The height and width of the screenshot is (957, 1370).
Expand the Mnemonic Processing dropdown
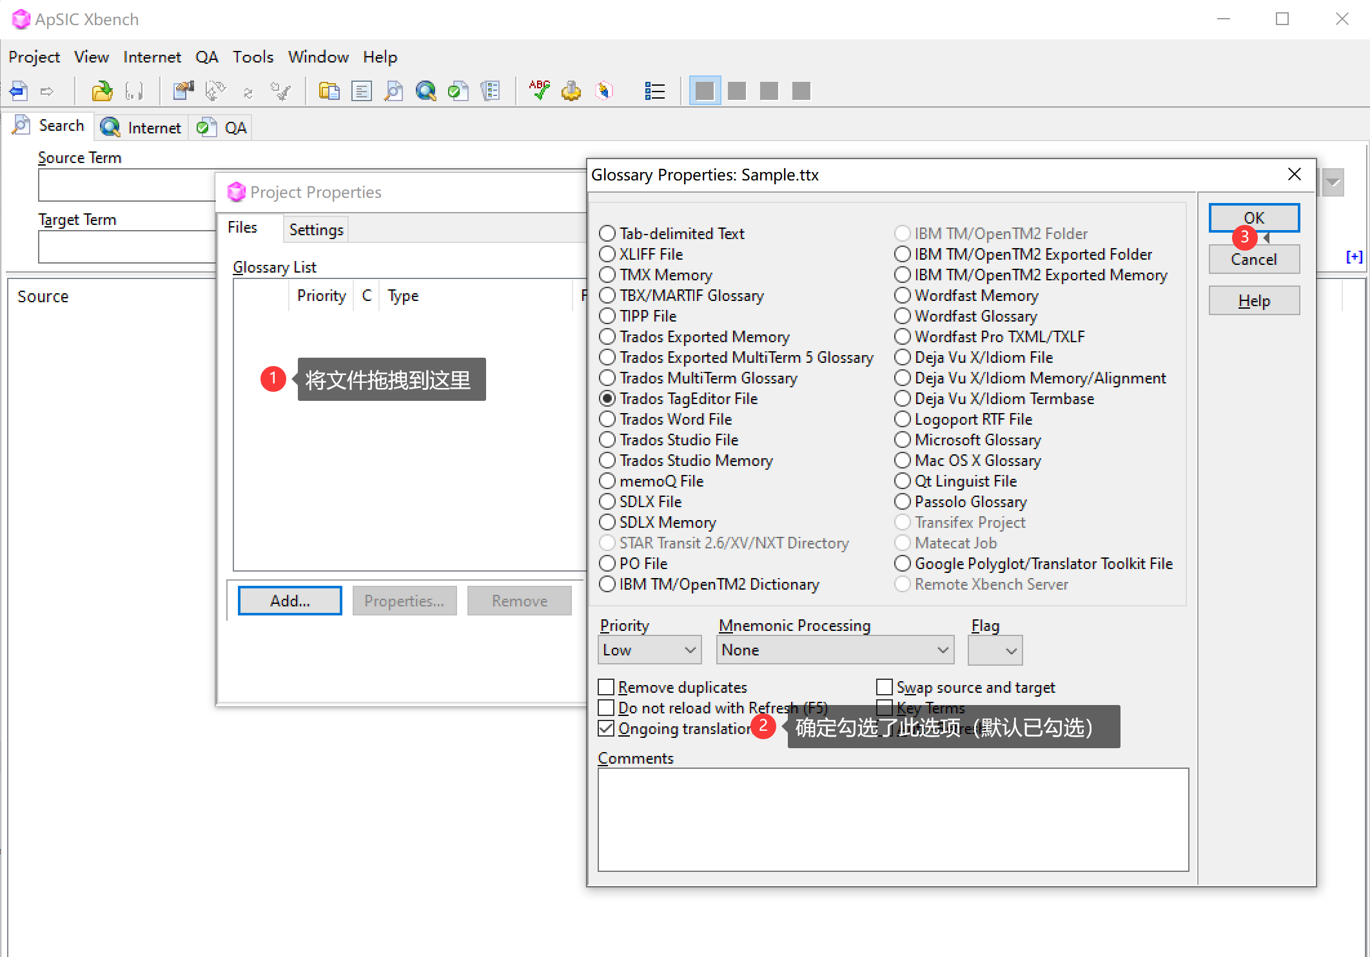tap(835, 650)
